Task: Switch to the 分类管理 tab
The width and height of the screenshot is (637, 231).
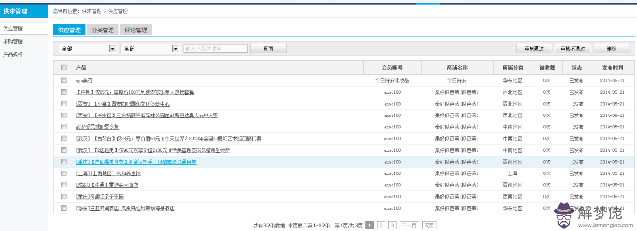Action: coord(103,30)
